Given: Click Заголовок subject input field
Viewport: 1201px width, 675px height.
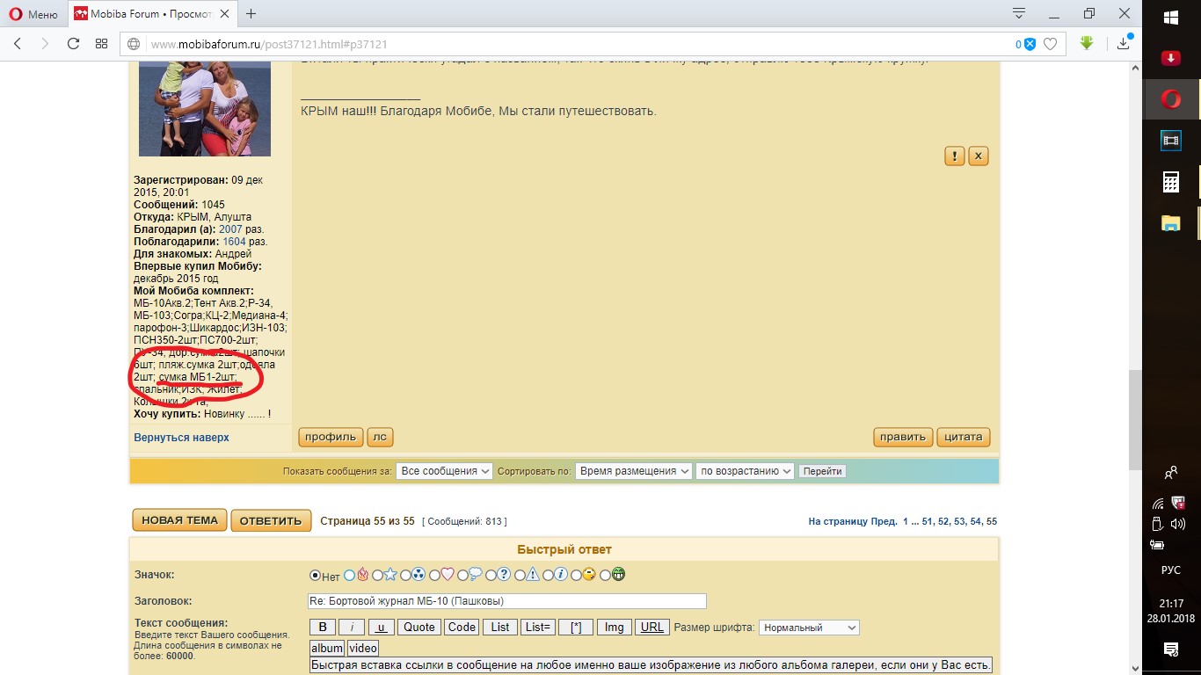Looking at the screenshot, I should point(506,601).
